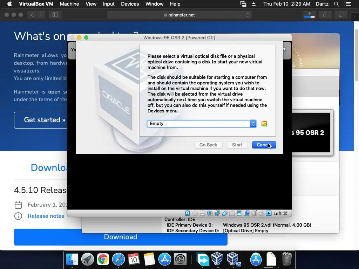Open the audio indicator in VM status bar
This screenshot has width=359, height=269.
210,213
